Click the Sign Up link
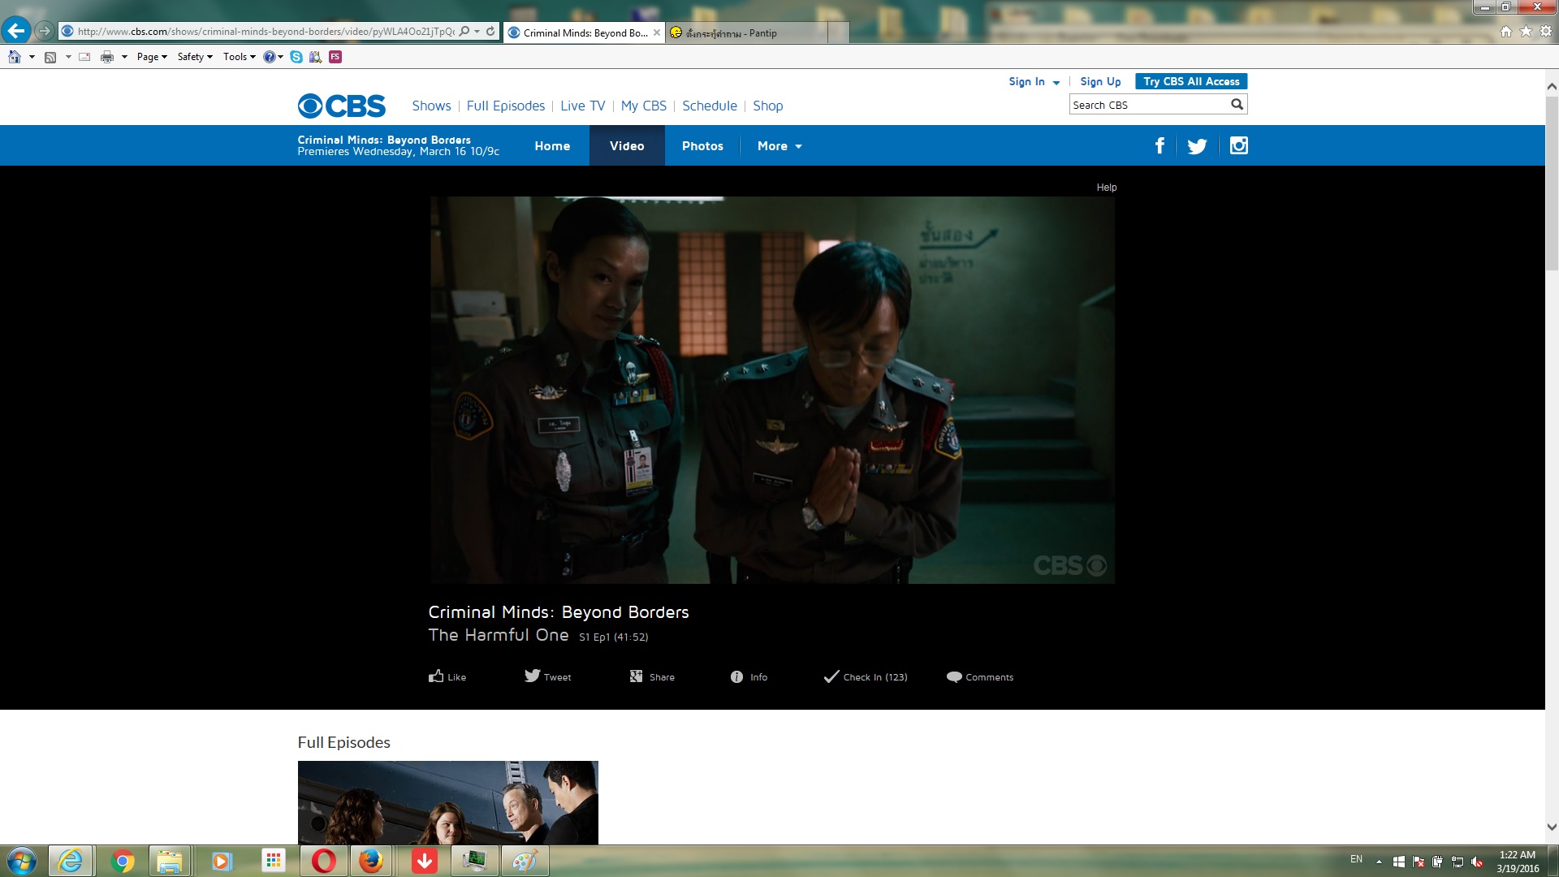This screenshot has width=1559, height=877. 1100,81
